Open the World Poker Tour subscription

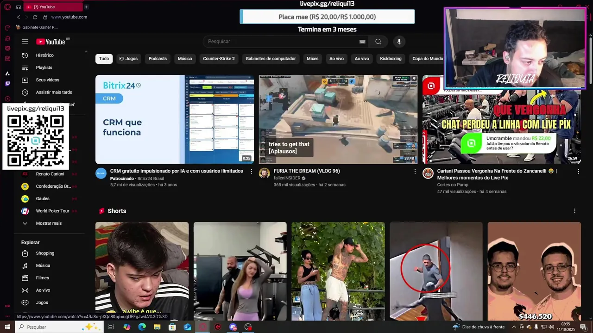pos(52,211)
